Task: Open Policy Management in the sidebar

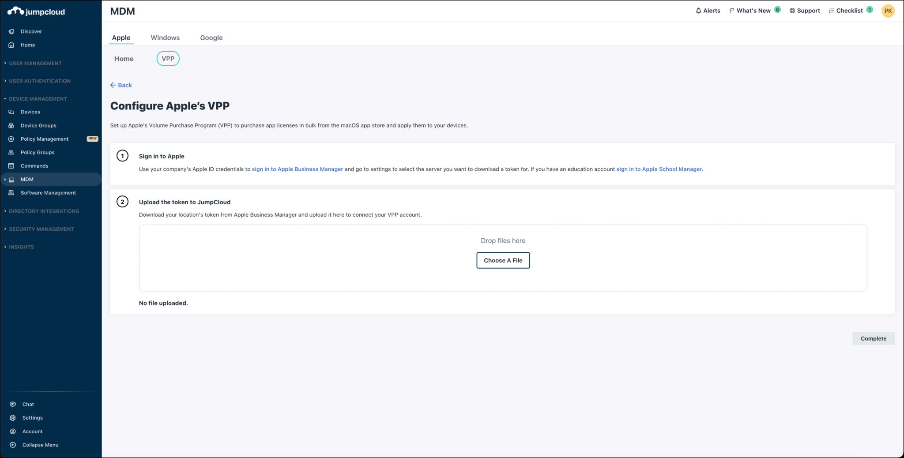Action: click(44, 139)
